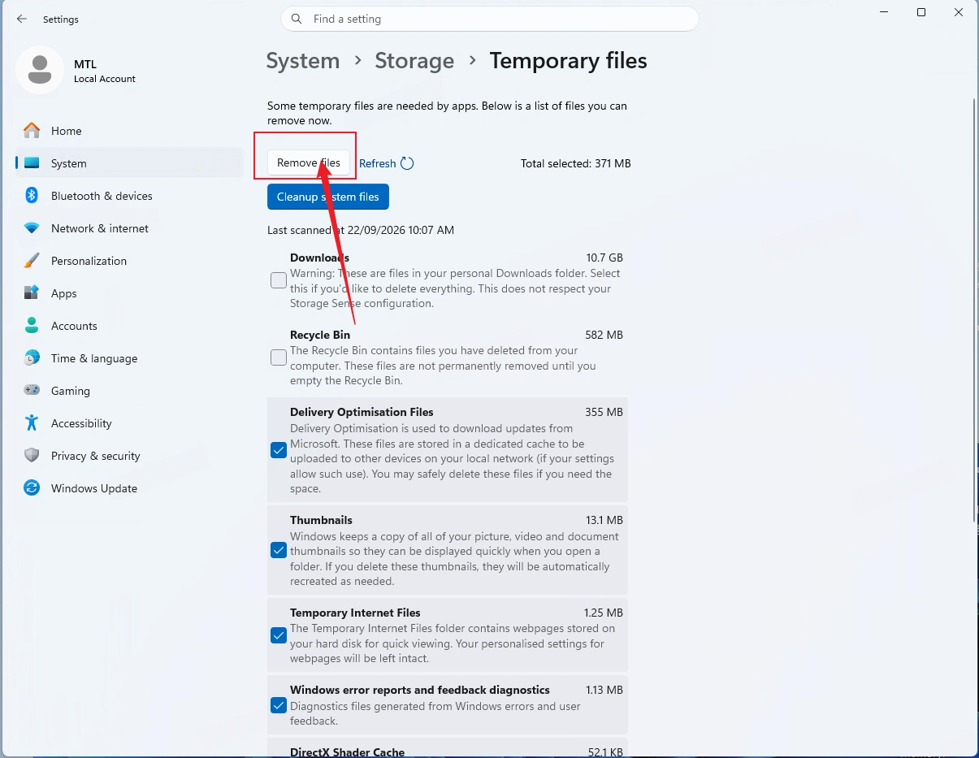Click the System monitor icon in sidebar
979x758 pixels.
pyautogui.click(x=32, y=163)
